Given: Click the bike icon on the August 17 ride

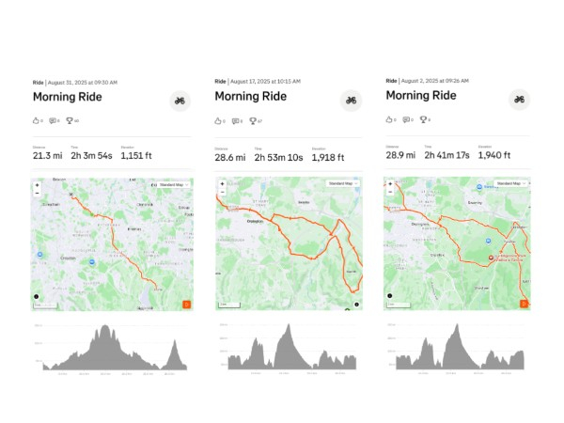Looking at the screenshot, I should point(351,101).
